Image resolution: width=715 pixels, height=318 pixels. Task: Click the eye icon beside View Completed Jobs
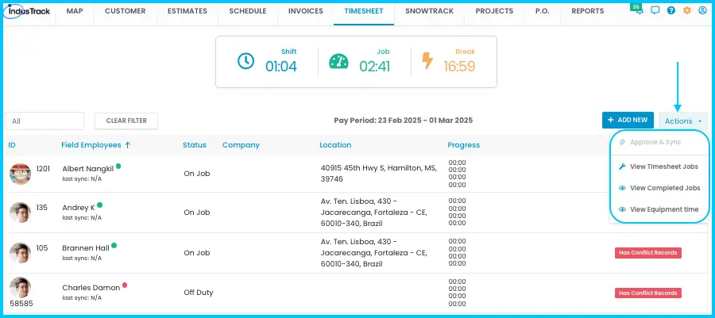(622, 188)
